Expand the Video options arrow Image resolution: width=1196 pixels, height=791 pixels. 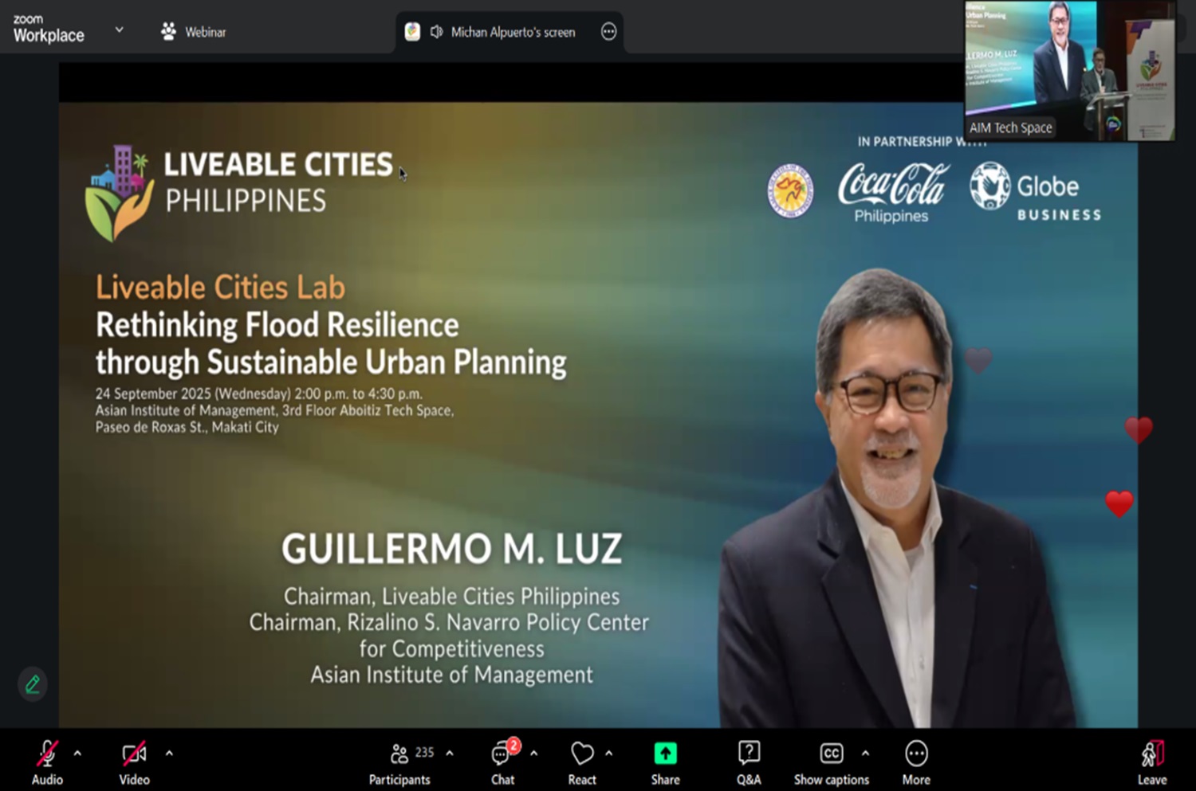point(169,753)
